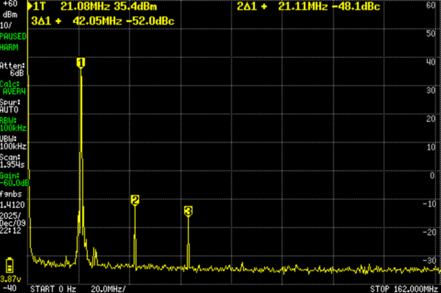The height and width of the screenshot is (293, 441).
Task: Tap the battery level icon
Action: point(10,265)
